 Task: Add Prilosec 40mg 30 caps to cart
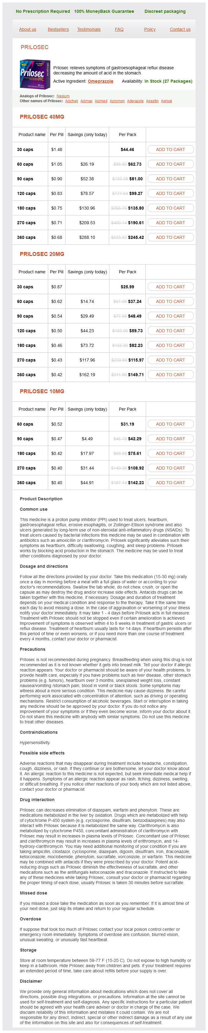pyautogui.click(x=170, y=149)
